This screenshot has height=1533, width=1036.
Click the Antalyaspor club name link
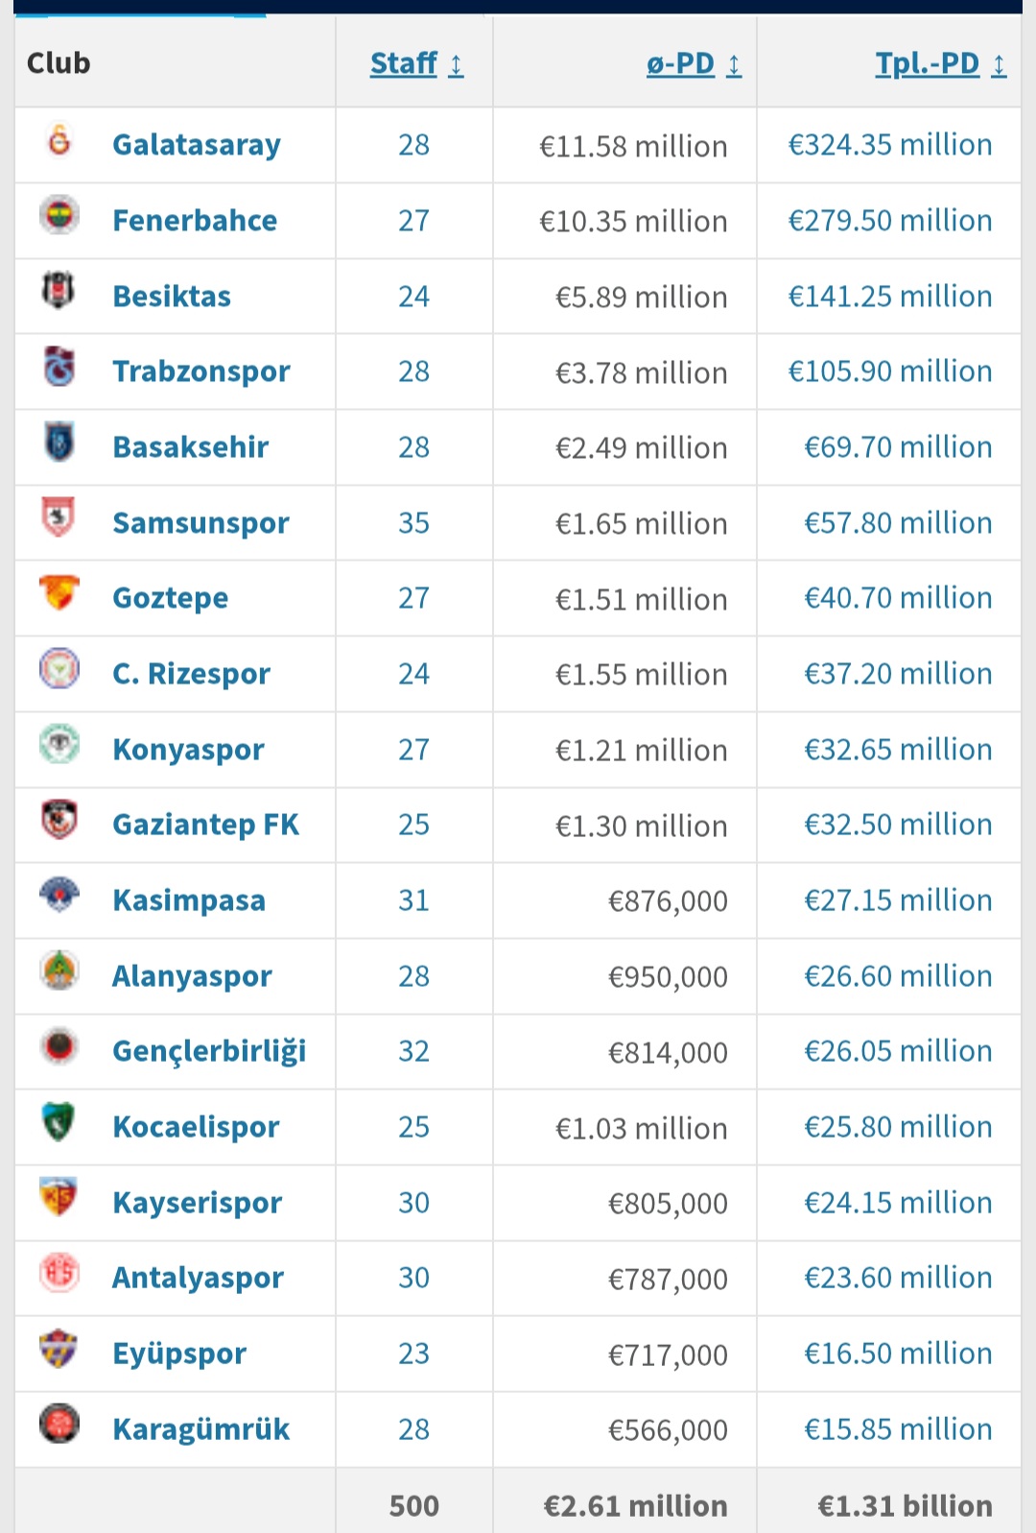point(198,1278)
